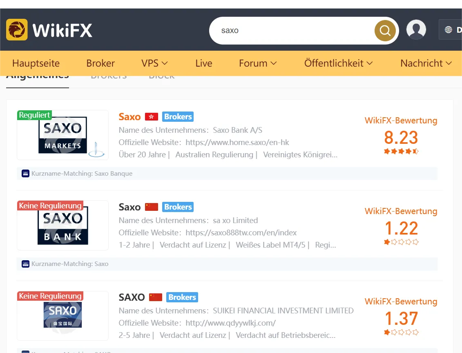Click the WikiFX eagle logo icon
462x353 pixels.
click(x=17, y=30)
